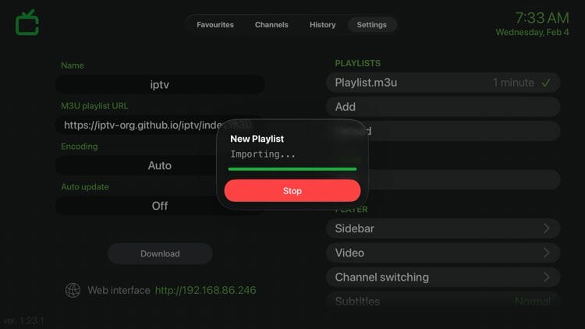Image resolution: width=585 pixels, height=329 pixels.
Task: Click the PLAYLISTS section heading
Action: click(357, 63)
